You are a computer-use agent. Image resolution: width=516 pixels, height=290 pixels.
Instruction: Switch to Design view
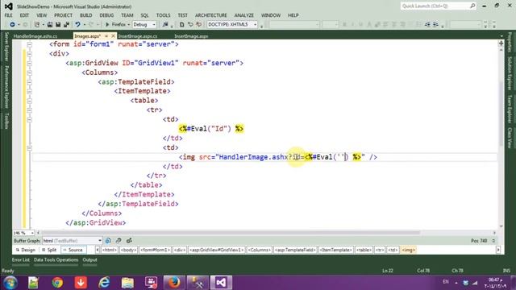pyautogui.click(x=26, y=250)
